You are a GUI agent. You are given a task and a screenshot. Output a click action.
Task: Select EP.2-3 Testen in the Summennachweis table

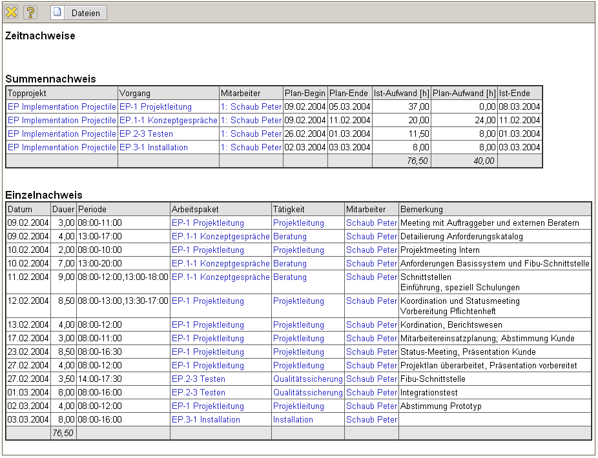pos(146,134)
